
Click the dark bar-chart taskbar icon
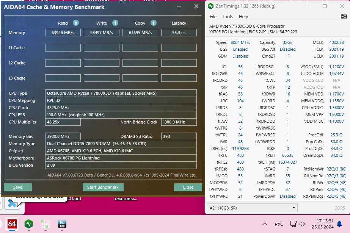62,224
